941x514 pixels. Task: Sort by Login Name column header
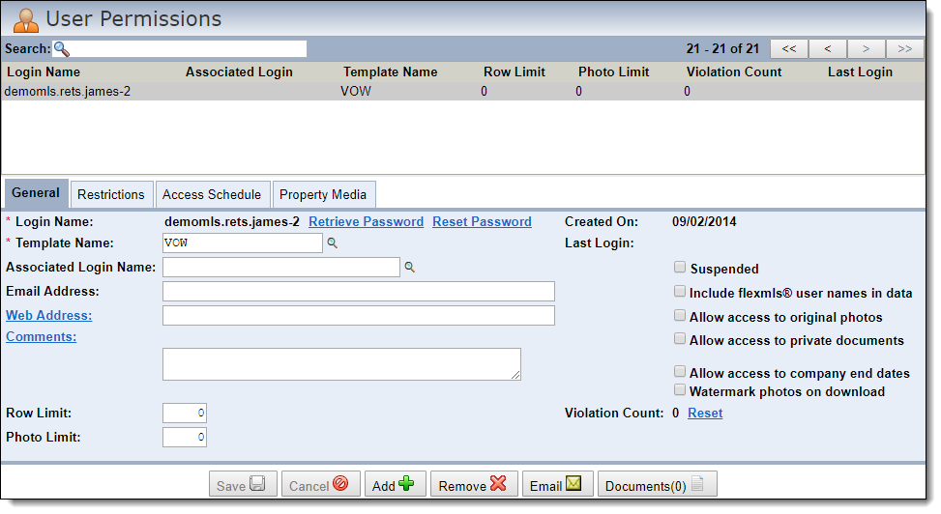(x=44, y=71)
